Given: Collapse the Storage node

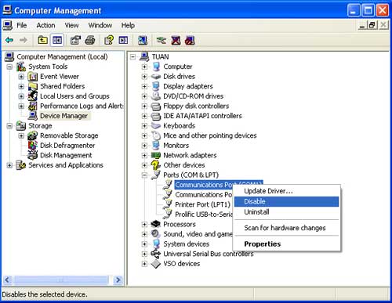Looking at the screenshot, I should pyautogui.click(x=9, y=126).
